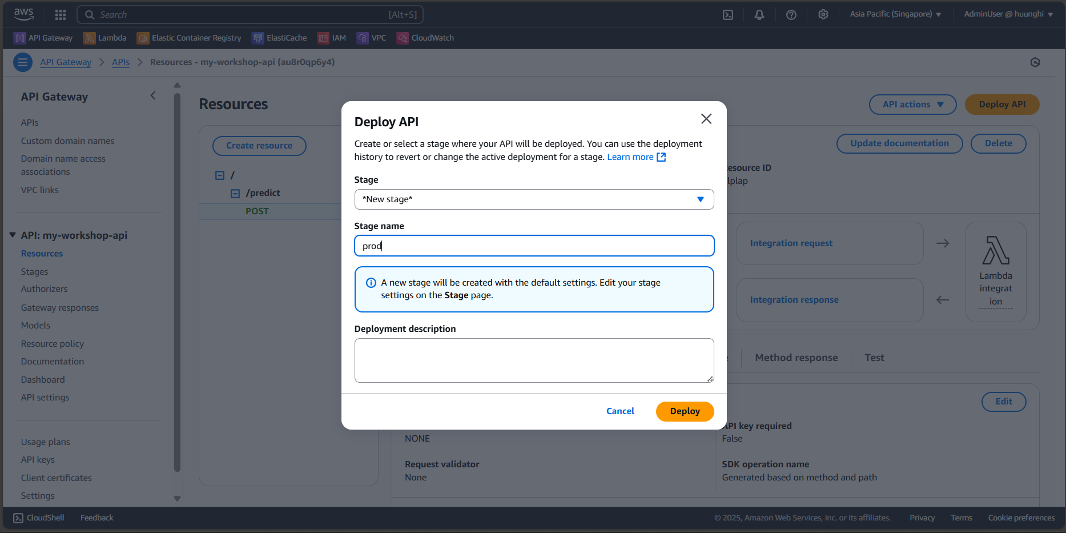This screenshot has width=1066, height=533.
Task: Open Documentation in side navigation
Action: tap(53, 362)
